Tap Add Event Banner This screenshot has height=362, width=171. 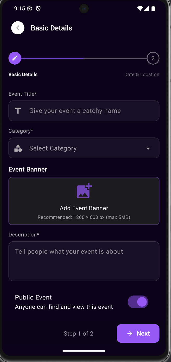pyautogui.click(x=84, y=208)
